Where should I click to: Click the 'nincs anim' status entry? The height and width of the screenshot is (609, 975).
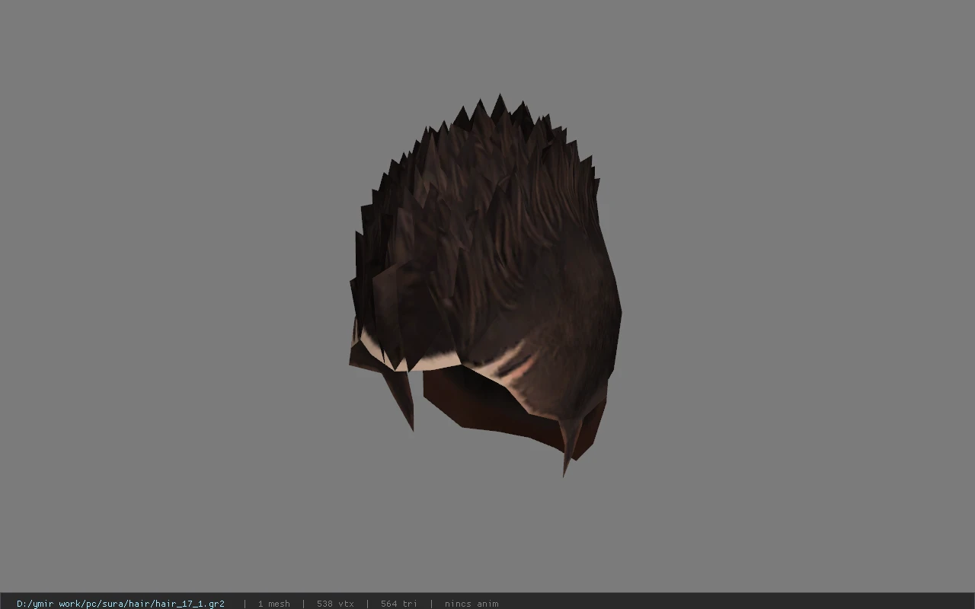tap(472, 604)
